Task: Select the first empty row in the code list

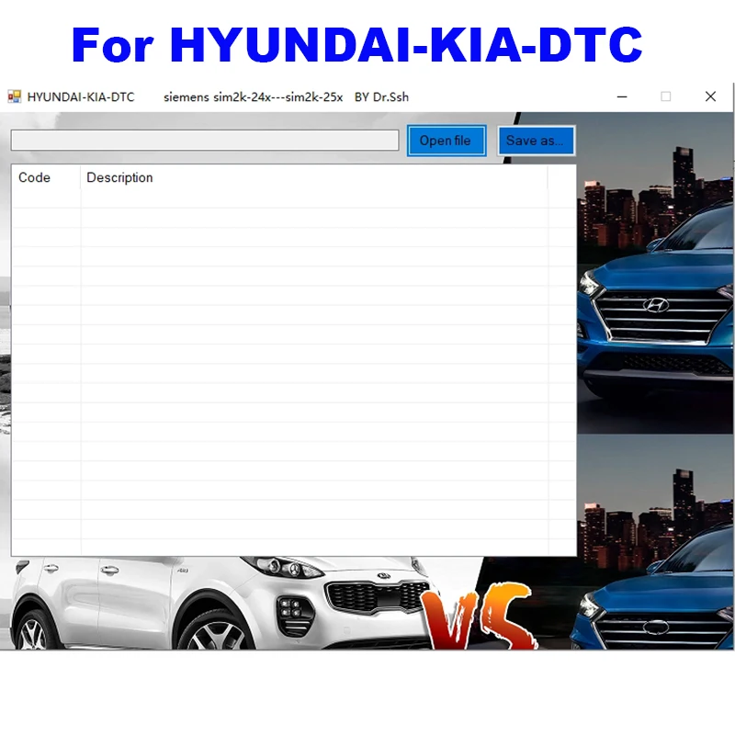Action: (x=276, y=198)
